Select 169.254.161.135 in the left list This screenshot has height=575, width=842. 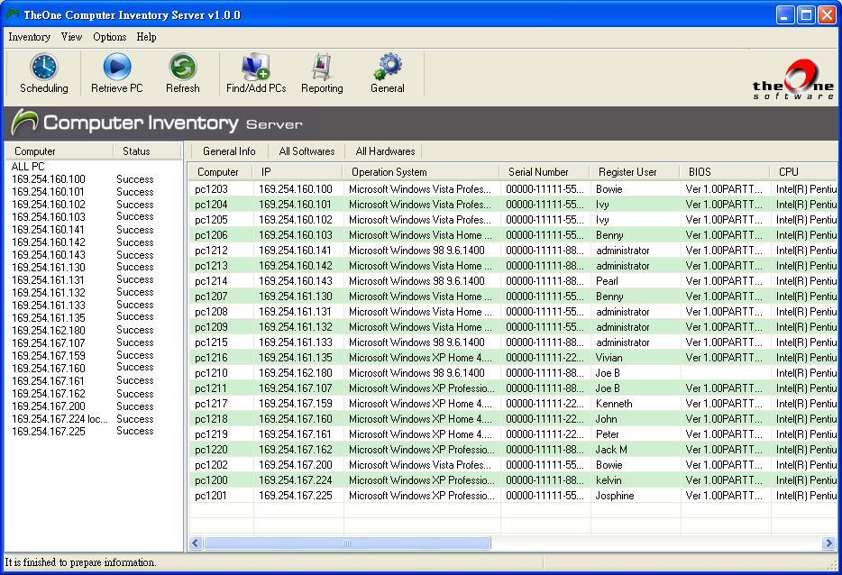(49, 318)
